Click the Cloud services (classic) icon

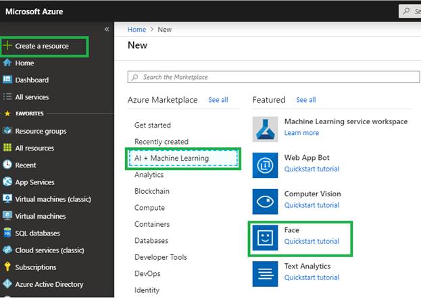click(x=7, y=250)
